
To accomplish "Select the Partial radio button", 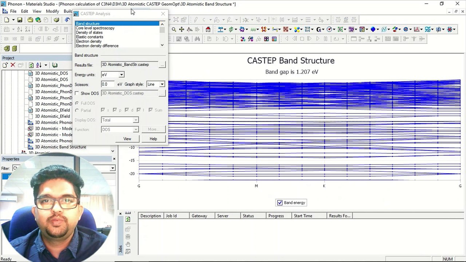I will pyautogui.click(x=77, y=110).
